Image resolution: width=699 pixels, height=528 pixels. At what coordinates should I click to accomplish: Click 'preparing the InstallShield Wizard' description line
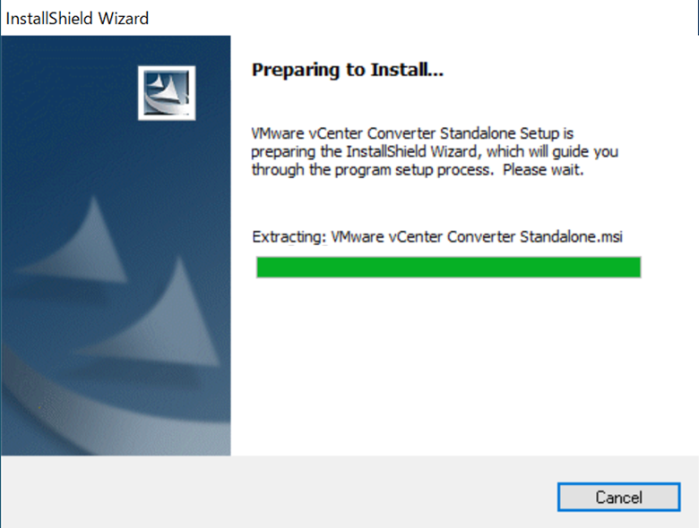[x=364, y=152]
